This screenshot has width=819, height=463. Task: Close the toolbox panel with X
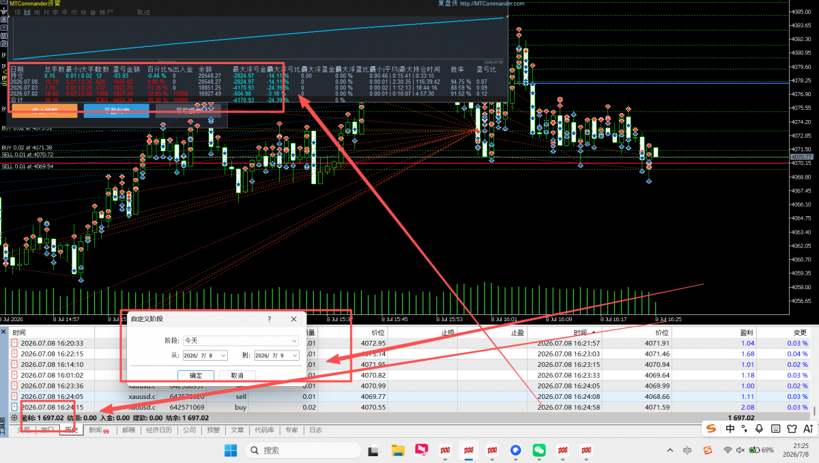[3, 332]
